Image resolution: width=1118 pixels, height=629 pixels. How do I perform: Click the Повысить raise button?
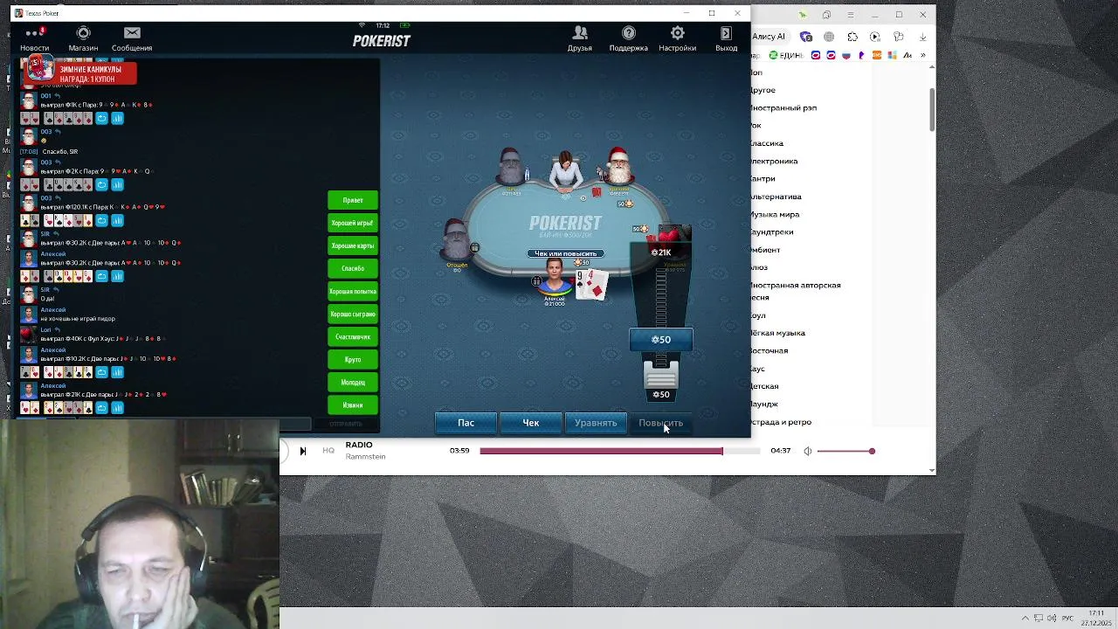coord(660,423)
